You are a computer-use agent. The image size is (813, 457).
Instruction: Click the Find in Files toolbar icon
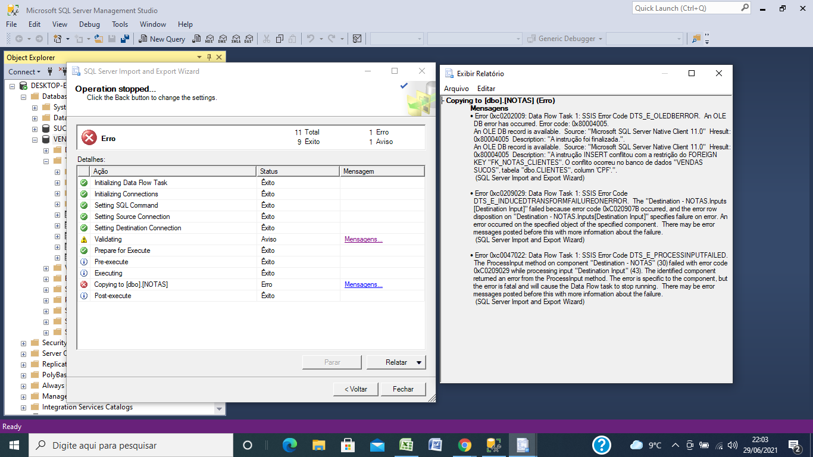pos(696,39)
